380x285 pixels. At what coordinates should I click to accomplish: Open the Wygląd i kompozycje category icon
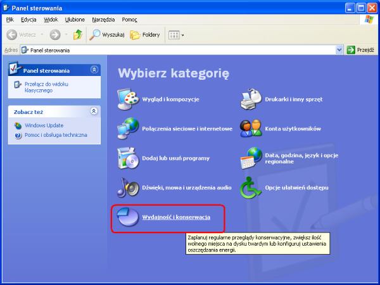tap(128, 99)
